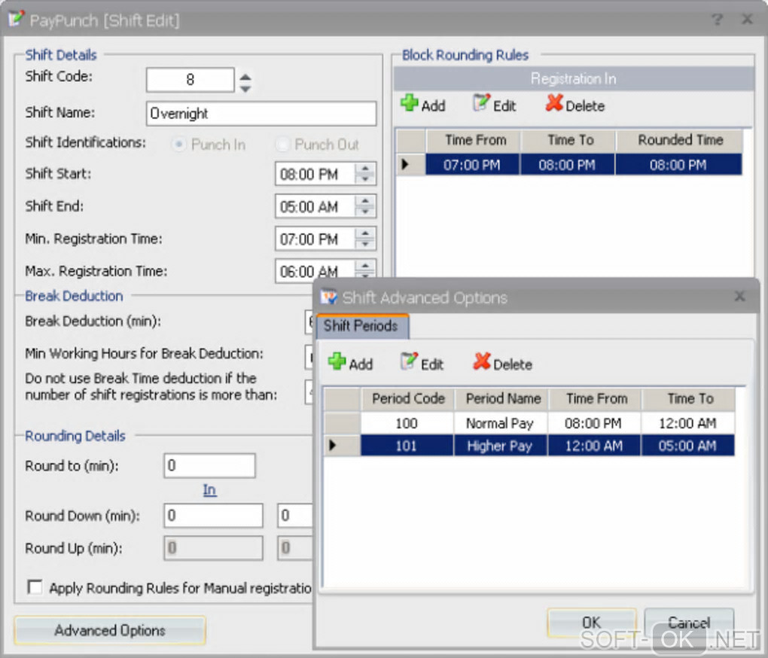
Task: Adjust Shift End time spinner
Action: click(365, 206)
